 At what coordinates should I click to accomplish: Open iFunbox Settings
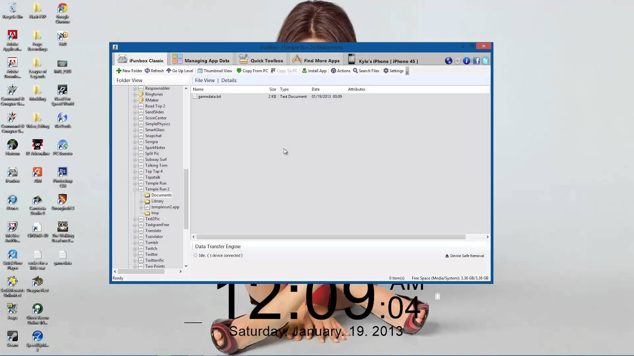(x=393, y=71)
